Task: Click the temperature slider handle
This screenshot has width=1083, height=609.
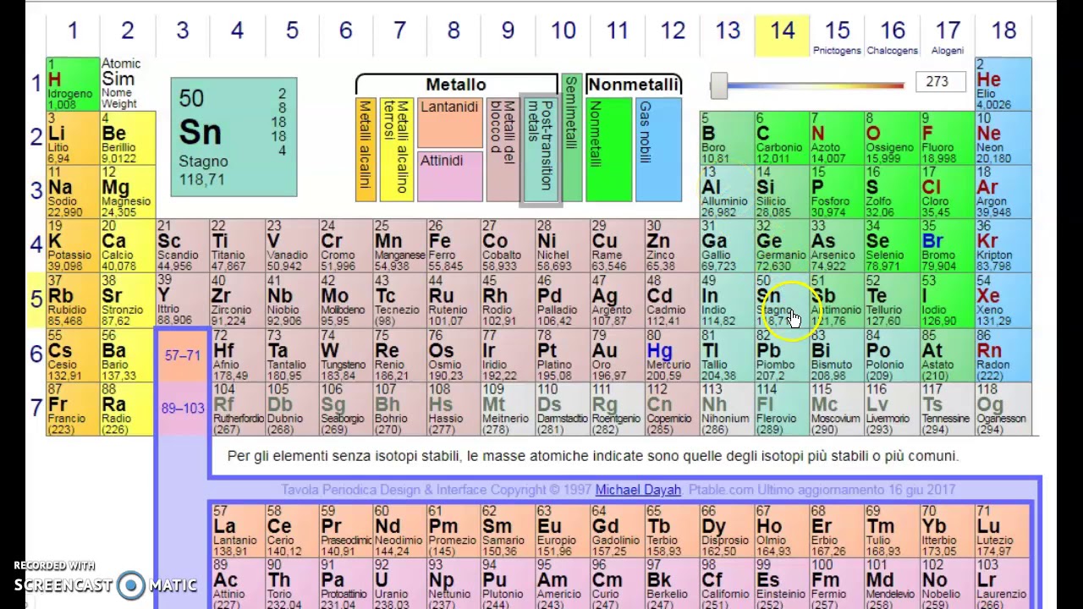Action: (718, 84)
